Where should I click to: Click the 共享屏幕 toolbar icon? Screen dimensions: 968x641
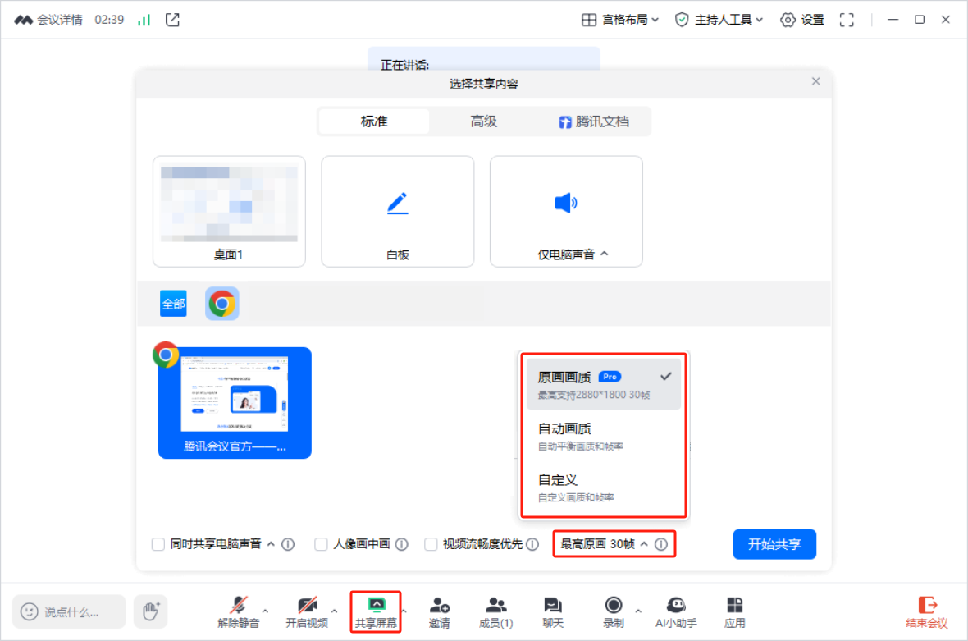(376, 612)
